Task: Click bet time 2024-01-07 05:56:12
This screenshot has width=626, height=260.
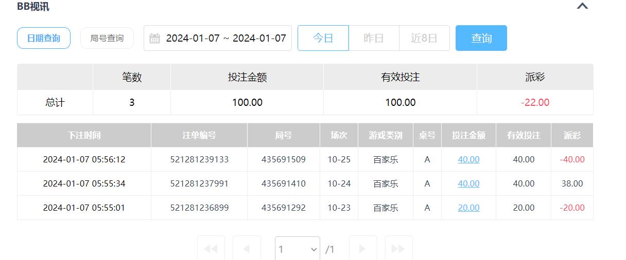Action: coord(84,159)
